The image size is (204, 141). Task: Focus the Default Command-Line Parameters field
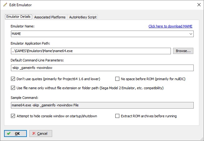coord(102,68)
